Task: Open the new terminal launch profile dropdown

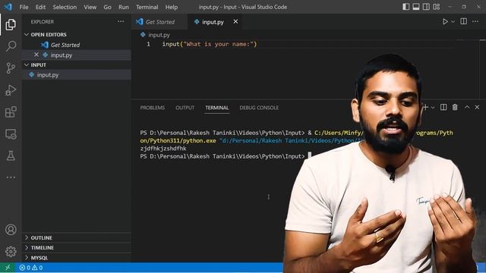Action: [433, 108]
